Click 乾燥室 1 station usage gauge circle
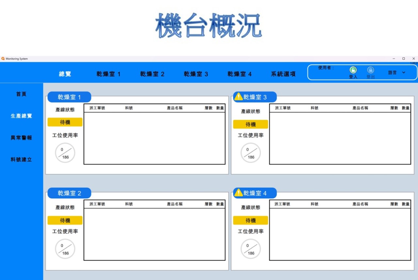This screenshot has height=280, width=418. click(x=65, y=153)
